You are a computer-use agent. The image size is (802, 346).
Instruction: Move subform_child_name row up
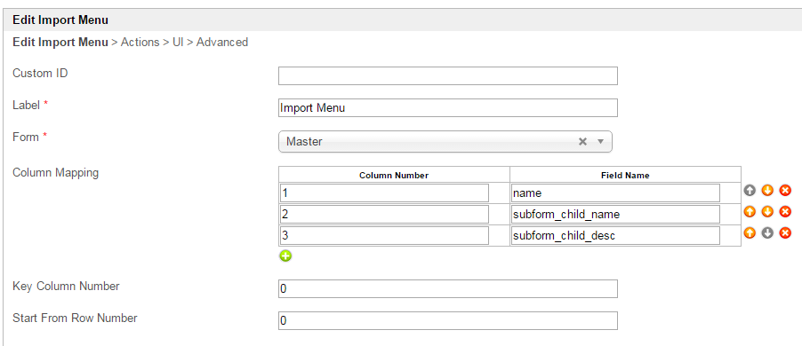[750, 211]
